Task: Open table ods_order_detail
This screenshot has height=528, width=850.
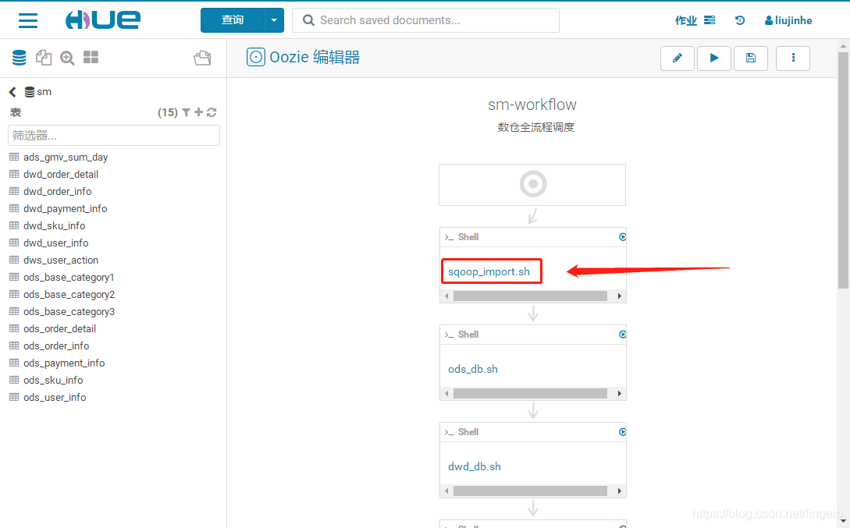Action: (x=59, y=328)
